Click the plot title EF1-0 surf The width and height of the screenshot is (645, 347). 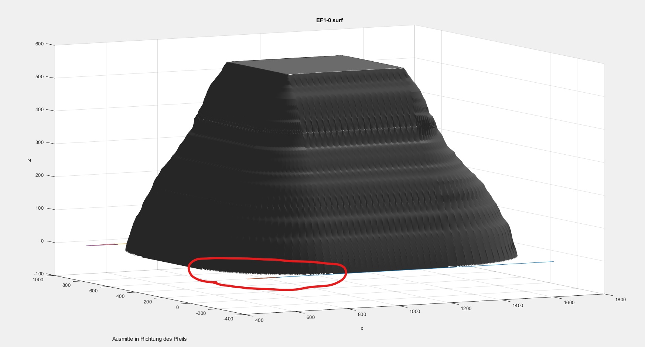click(x=329, y=20)
